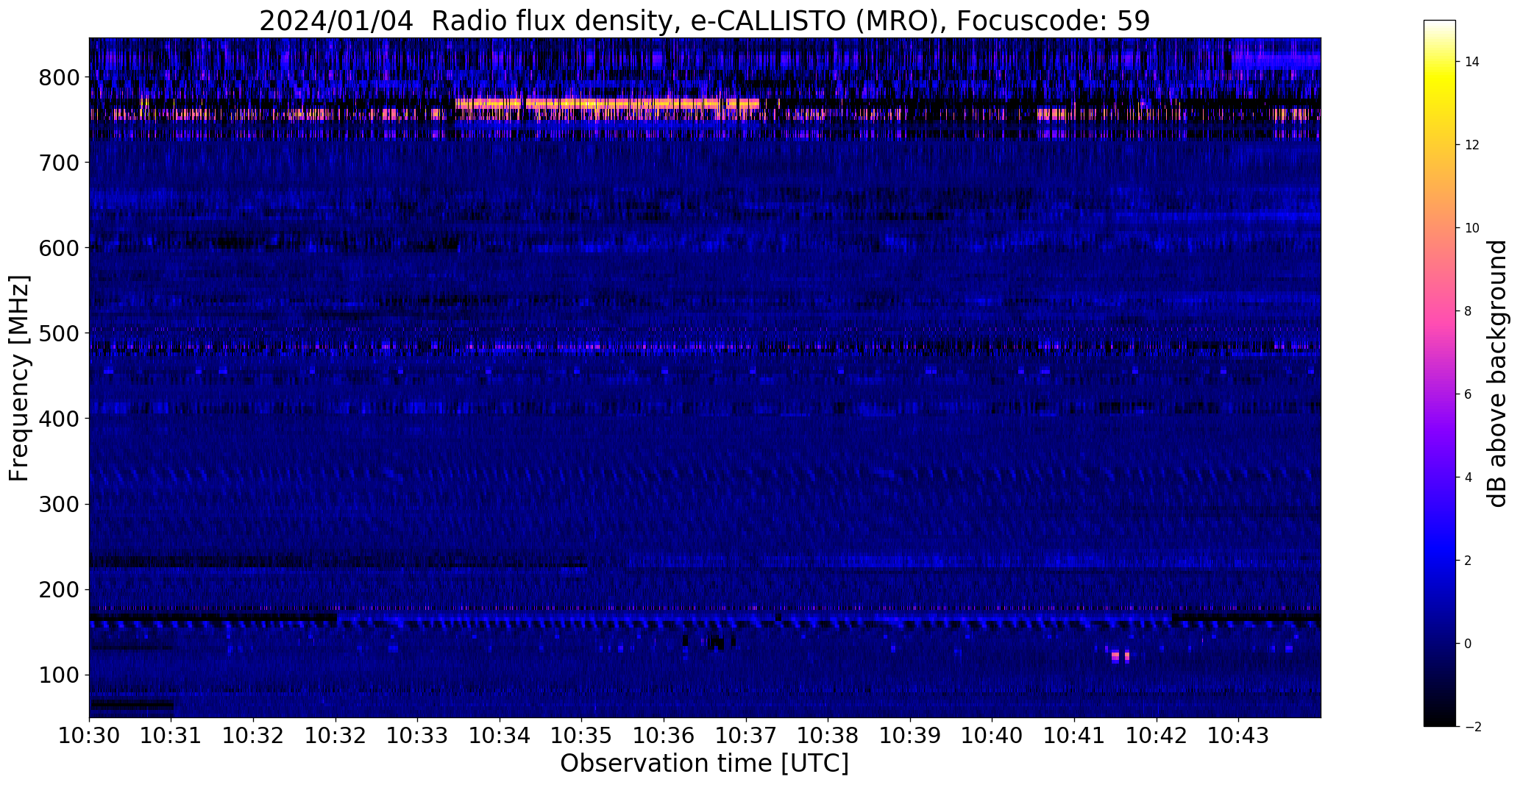
Task: Click the colorbar tick value 4
Action: [x=1468, y=477]
